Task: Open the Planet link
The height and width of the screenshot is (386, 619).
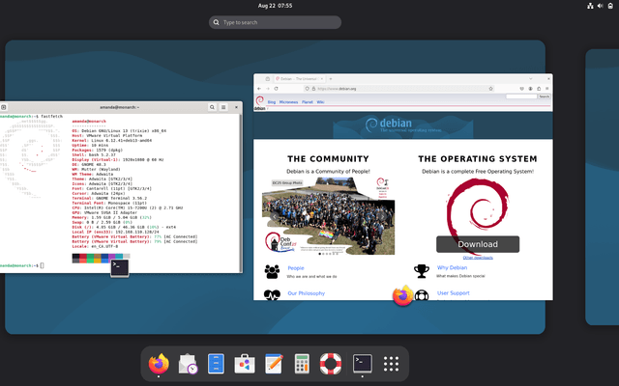Action: (308, 102)
